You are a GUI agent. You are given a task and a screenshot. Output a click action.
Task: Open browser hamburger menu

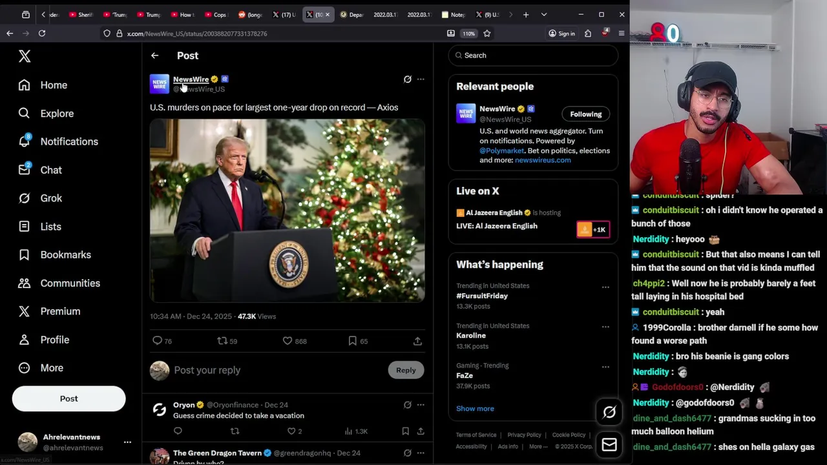622,34
